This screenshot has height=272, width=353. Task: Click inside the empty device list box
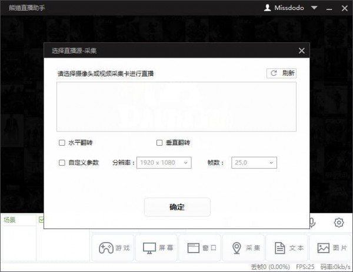(176, 106)
